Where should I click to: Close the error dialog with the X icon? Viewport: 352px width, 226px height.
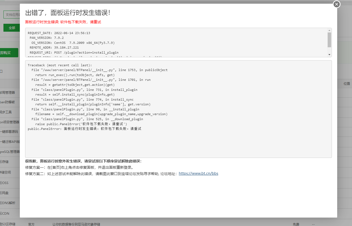336,4
